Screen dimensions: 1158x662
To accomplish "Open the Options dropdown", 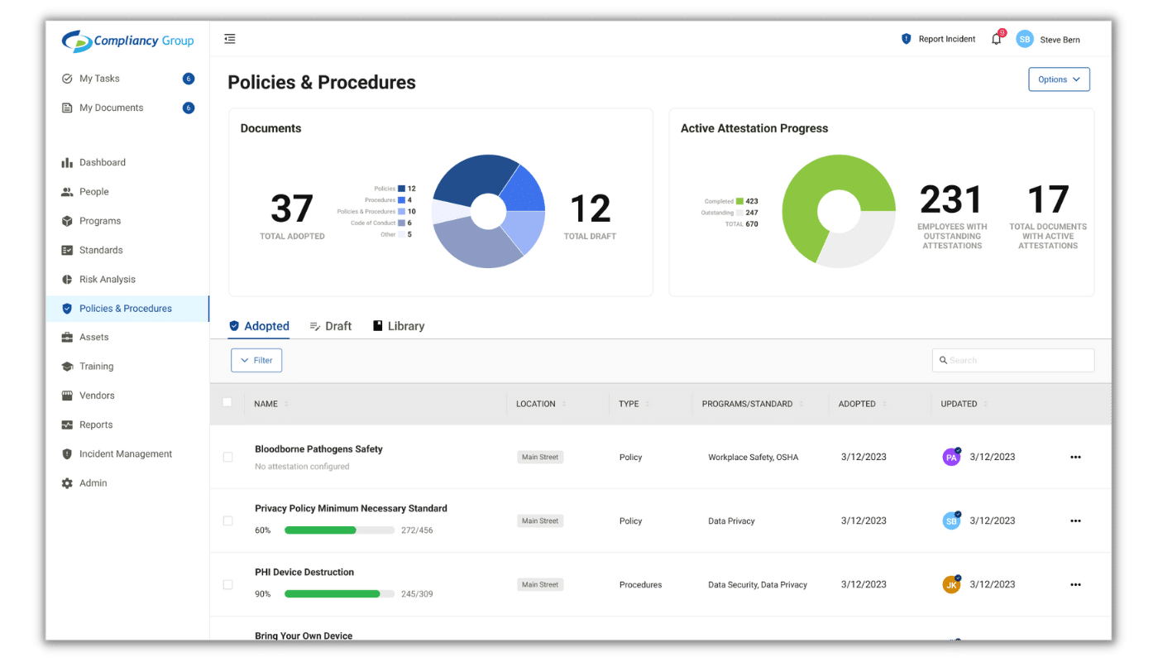I will 1059,79.
